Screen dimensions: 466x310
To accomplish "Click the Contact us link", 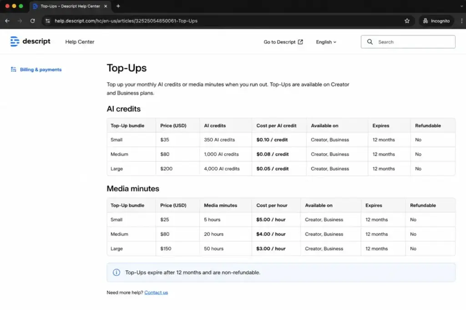I will pos(156,292).
